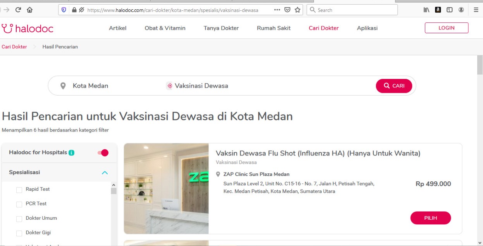Open page actions three-dots menu
The width and height of the screenshot is (483, 246).
click(x=277, y=10)
